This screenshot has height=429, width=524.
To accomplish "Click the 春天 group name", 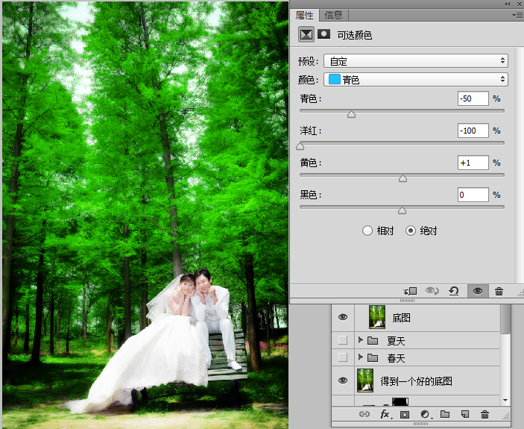I will (x=396, y=358).
